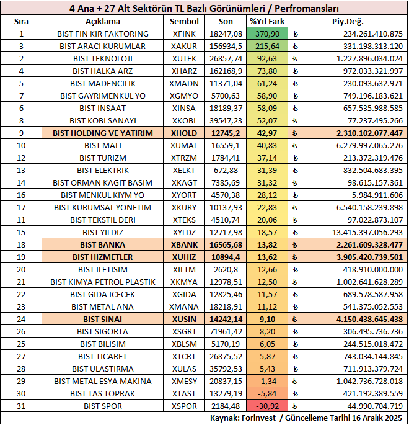Click 'BIST KURUMSAL YONETIM' cell
This screenshot has height=425, width=409.
103,208
